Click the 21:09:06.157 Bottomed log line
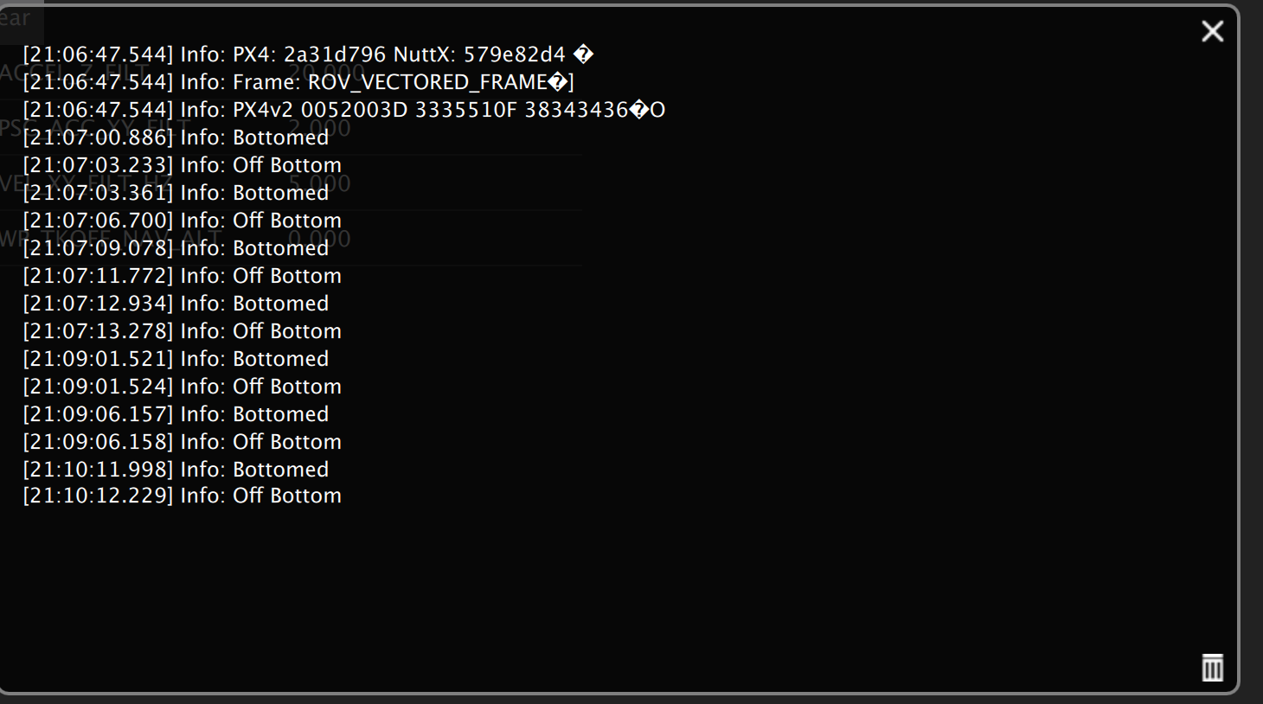The height and width of the screenshot is (704, 1263). 176,414
